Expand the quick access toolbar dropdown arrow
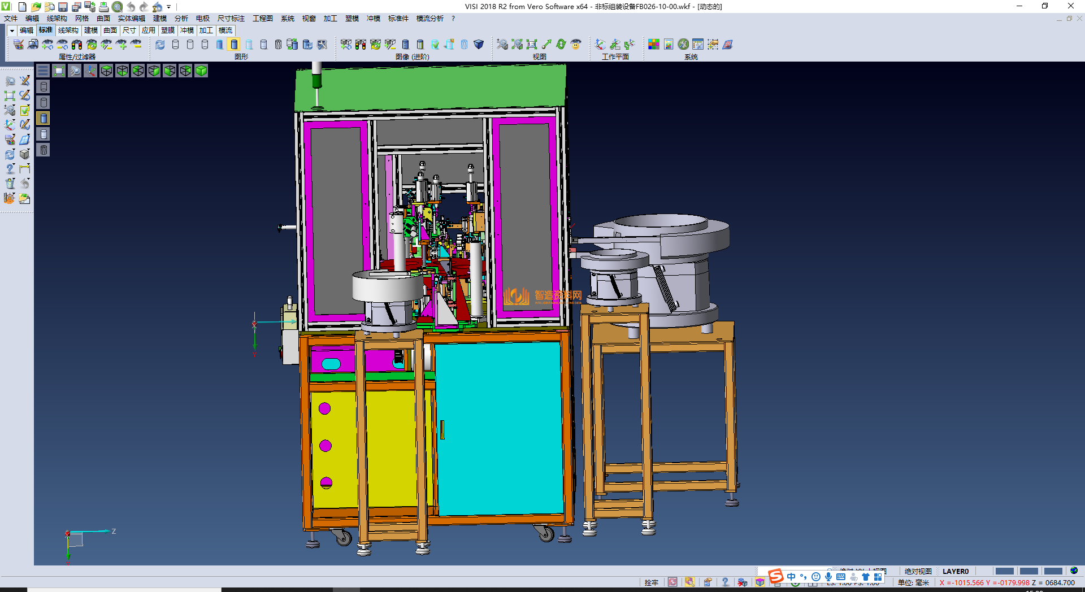 168,7
